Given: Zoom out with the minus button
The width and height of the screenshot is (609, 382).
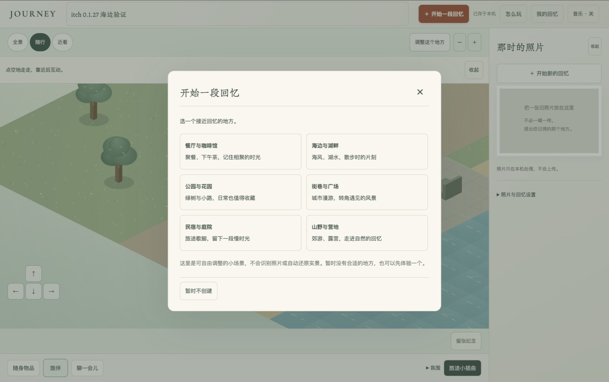Looking at the screenshot, I should point(460,42).
